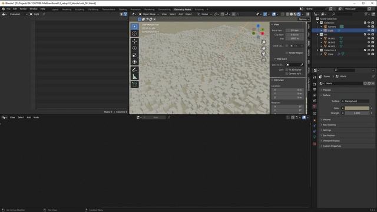Switch perspective/orthographic with the grid gizmo
The image size is (377, 212).
coord(264,60)
